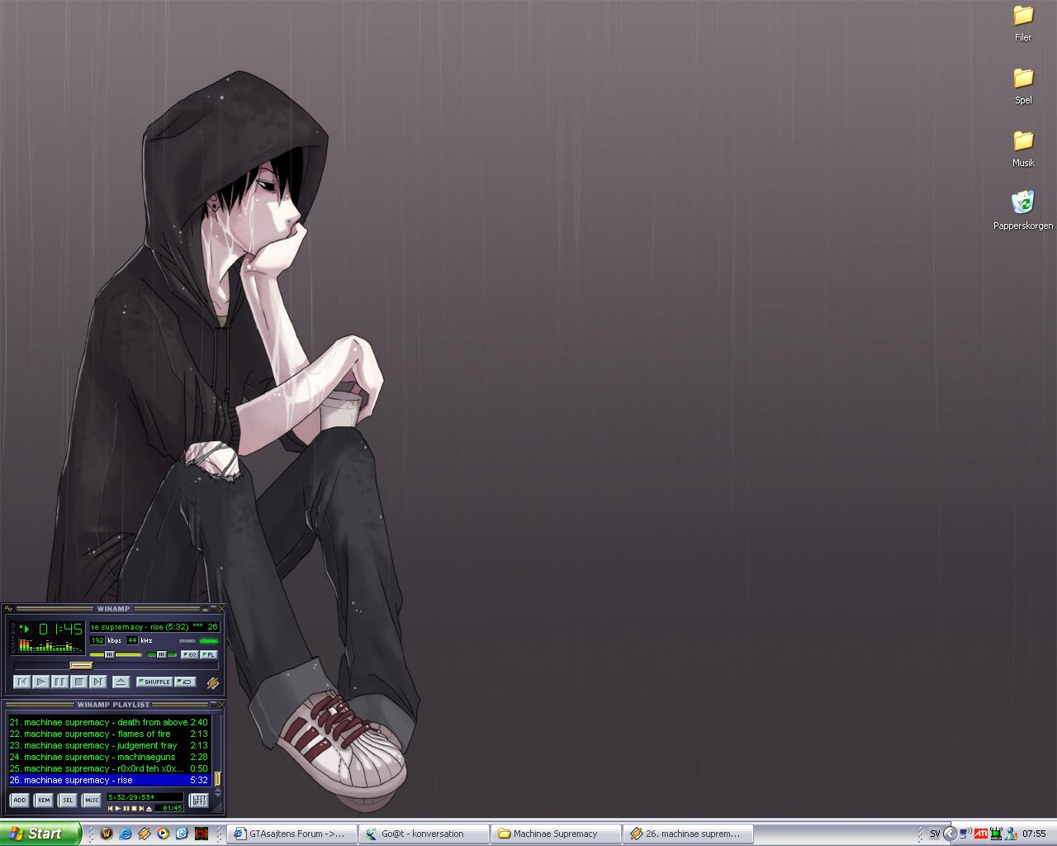Select track 23 judgement fray
The height and width of the screenshot is (846, 1057).
110,745
